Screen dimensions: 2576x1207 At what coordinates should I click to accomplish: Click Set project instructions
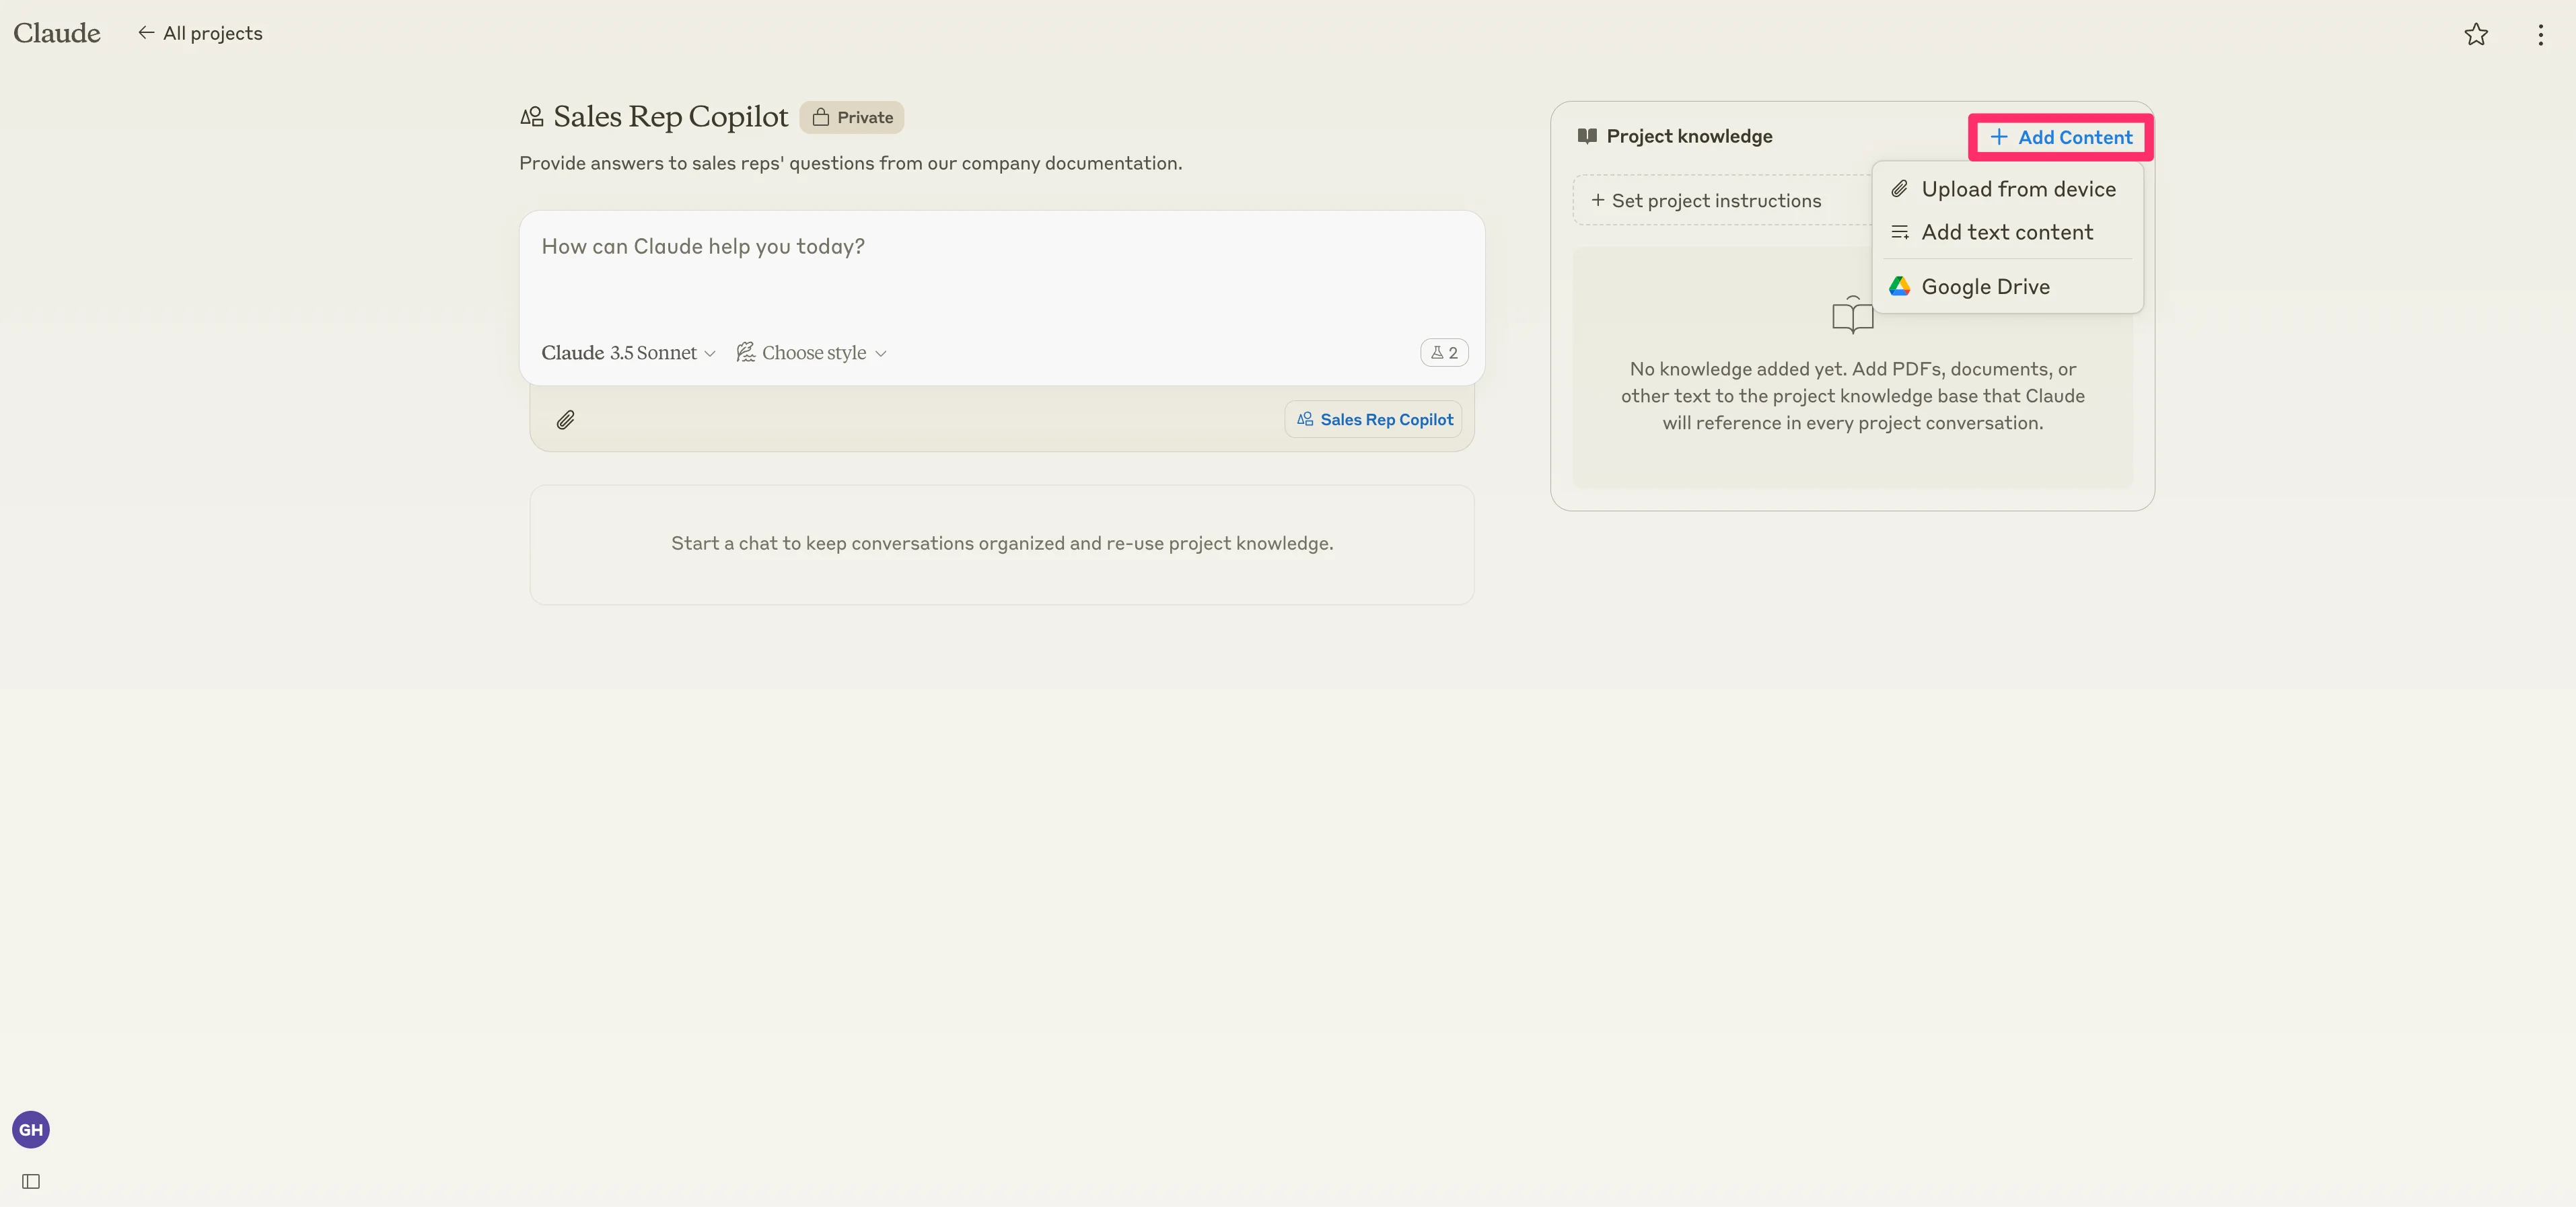1706,201
